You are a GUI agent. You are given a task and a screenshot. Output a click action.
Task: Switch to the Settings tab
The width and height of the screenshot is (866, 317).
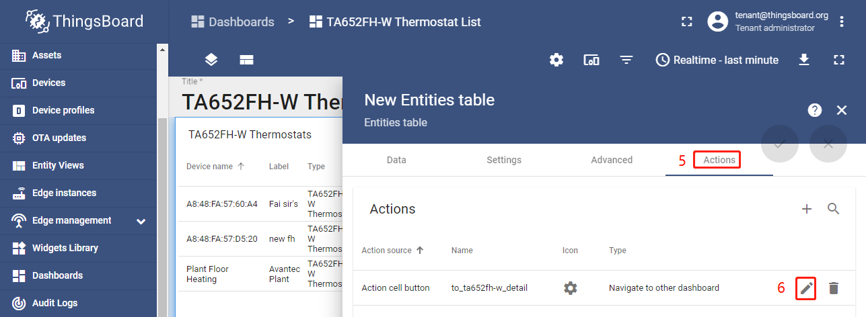click(504, 160)
